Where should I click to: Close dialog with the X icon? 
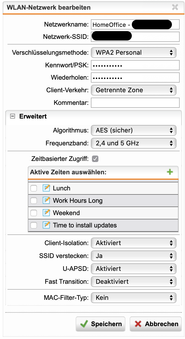pyautogui.click(x=175, y=7)
